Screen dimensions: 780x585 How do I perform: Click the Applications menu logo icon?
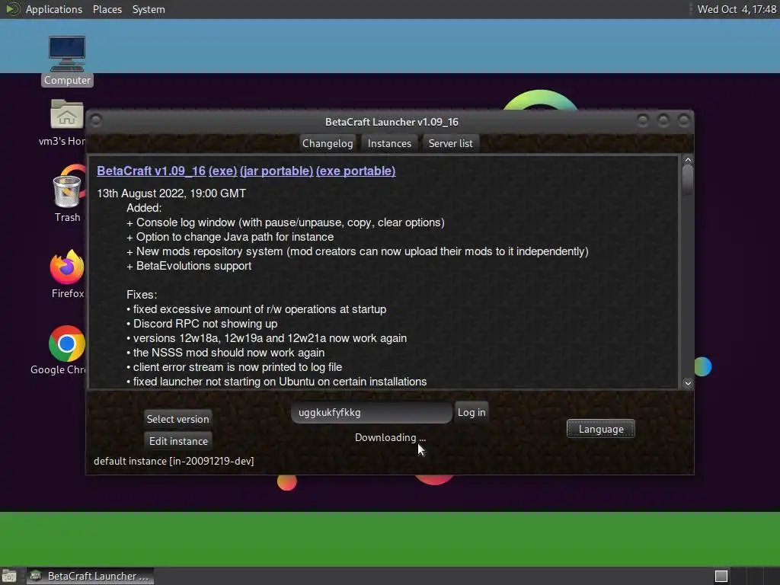[x=12, y=9]
